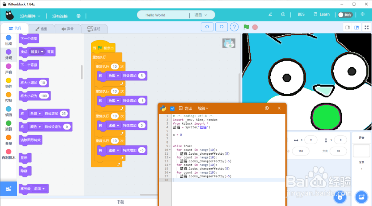Click the sprite size field 150

tap(301, 151)
